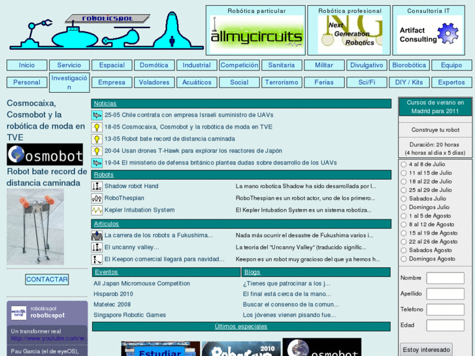Open the Cosmobot logo image in sidebar
The image size is (475, 356).
(45, 155)
